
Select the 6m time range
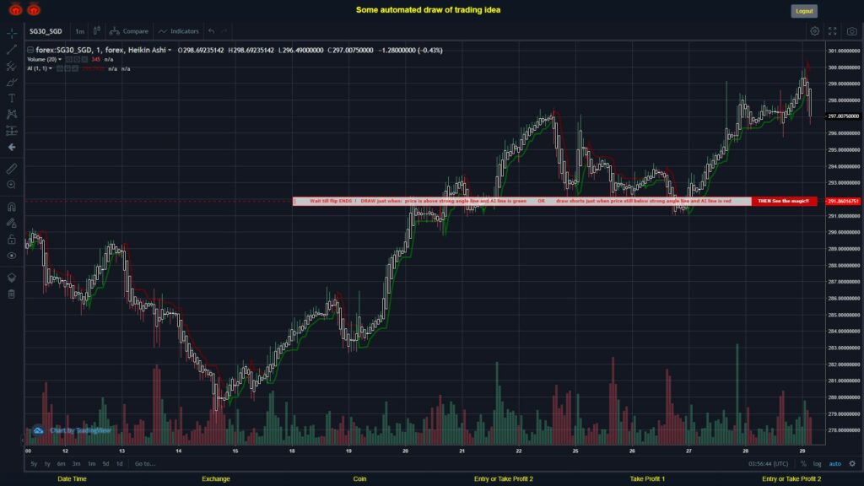tap(61, 464)
